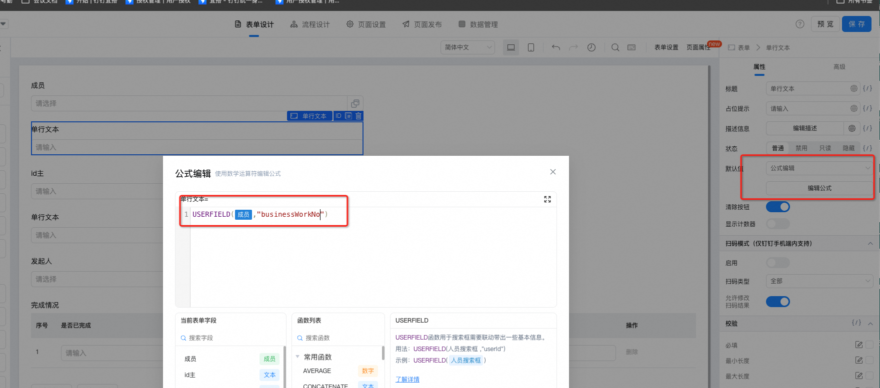Open the 默认值 公式编辑 dropdown
The image size is (880, 388).
[819, 168]
